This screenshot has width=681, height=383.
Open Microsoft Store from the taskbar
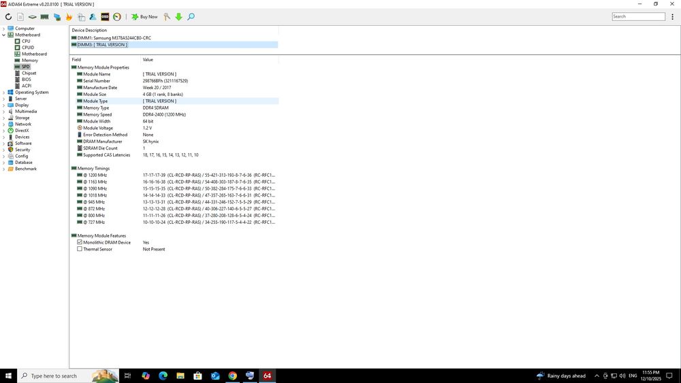[197, 376]
